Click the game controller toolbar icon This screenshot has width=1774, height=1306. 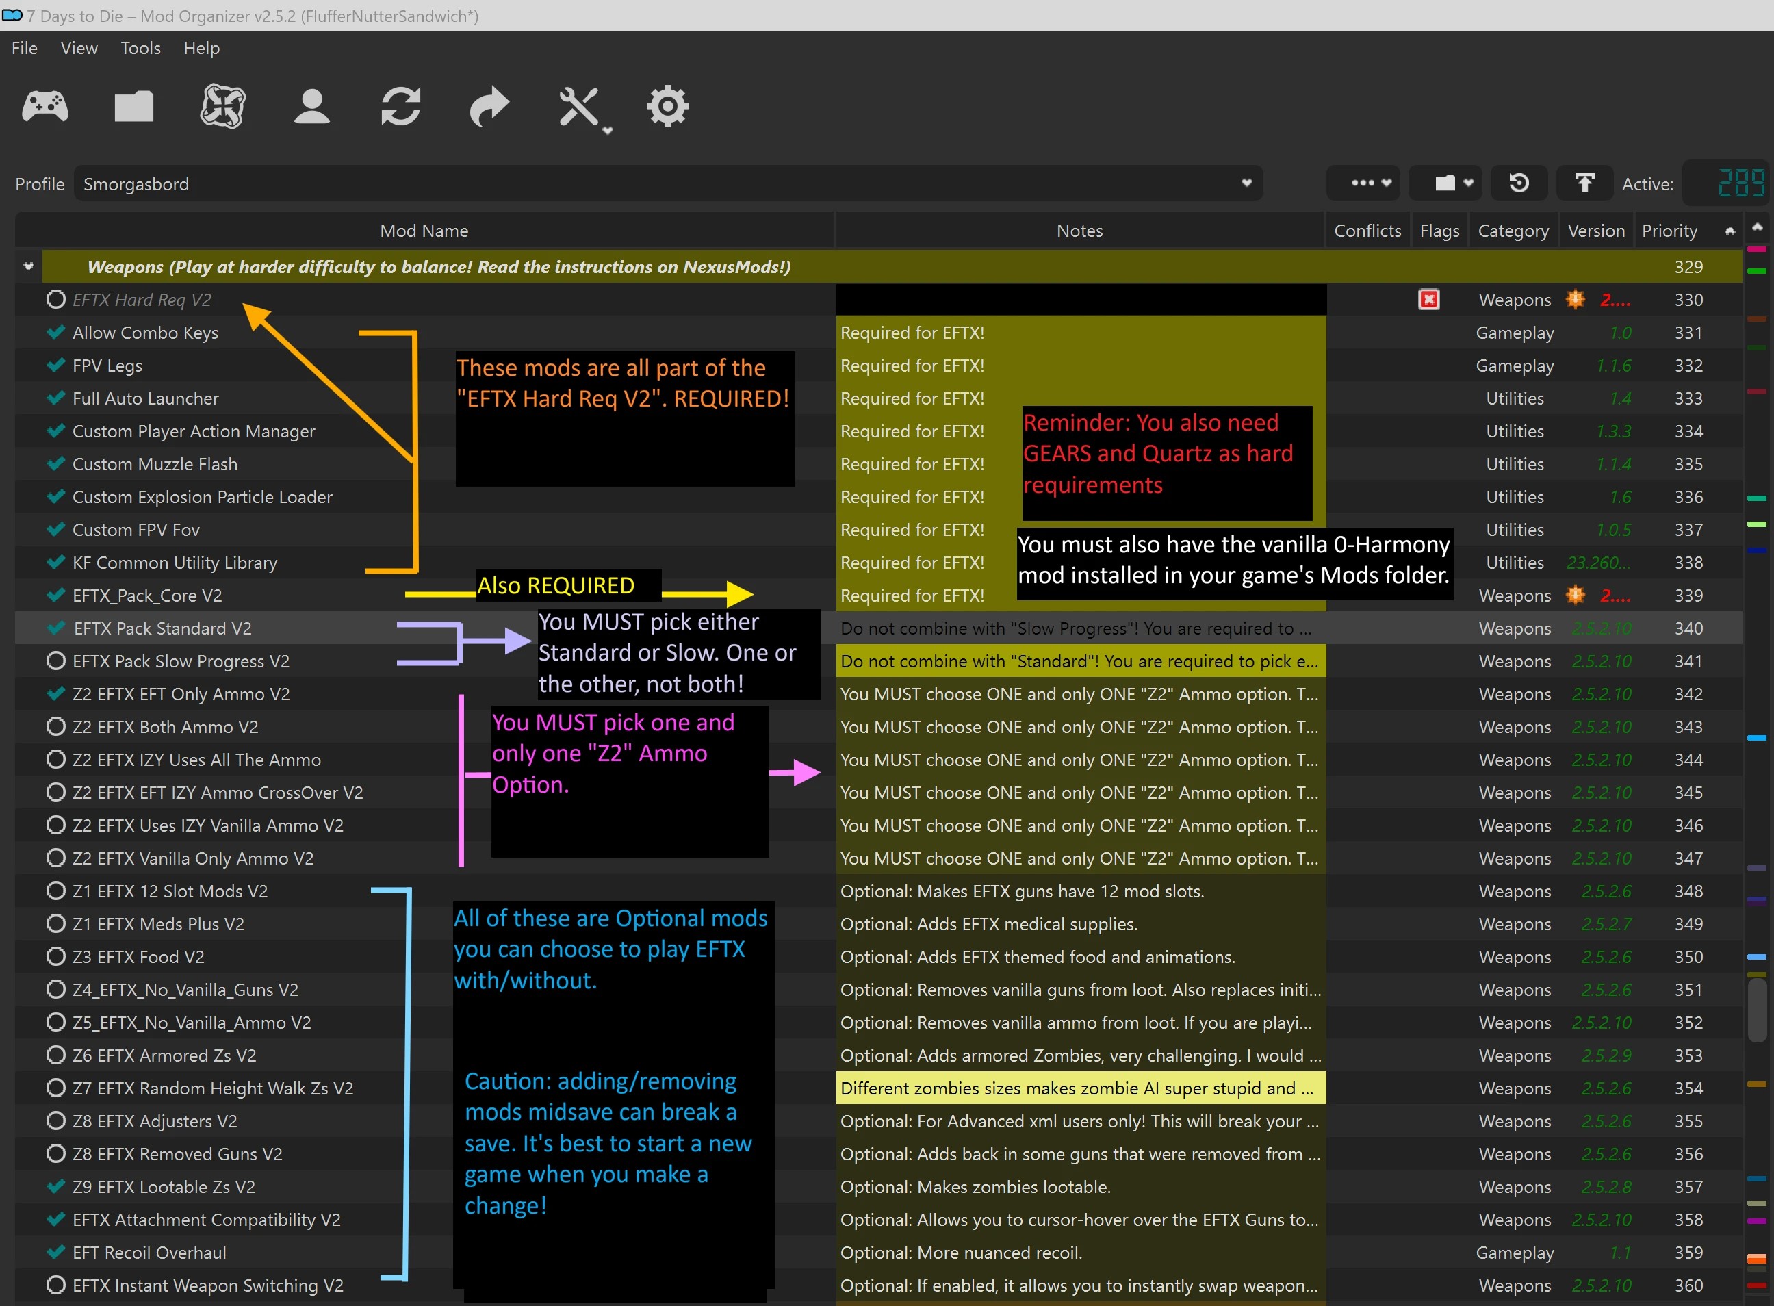(x=45, y=107)
